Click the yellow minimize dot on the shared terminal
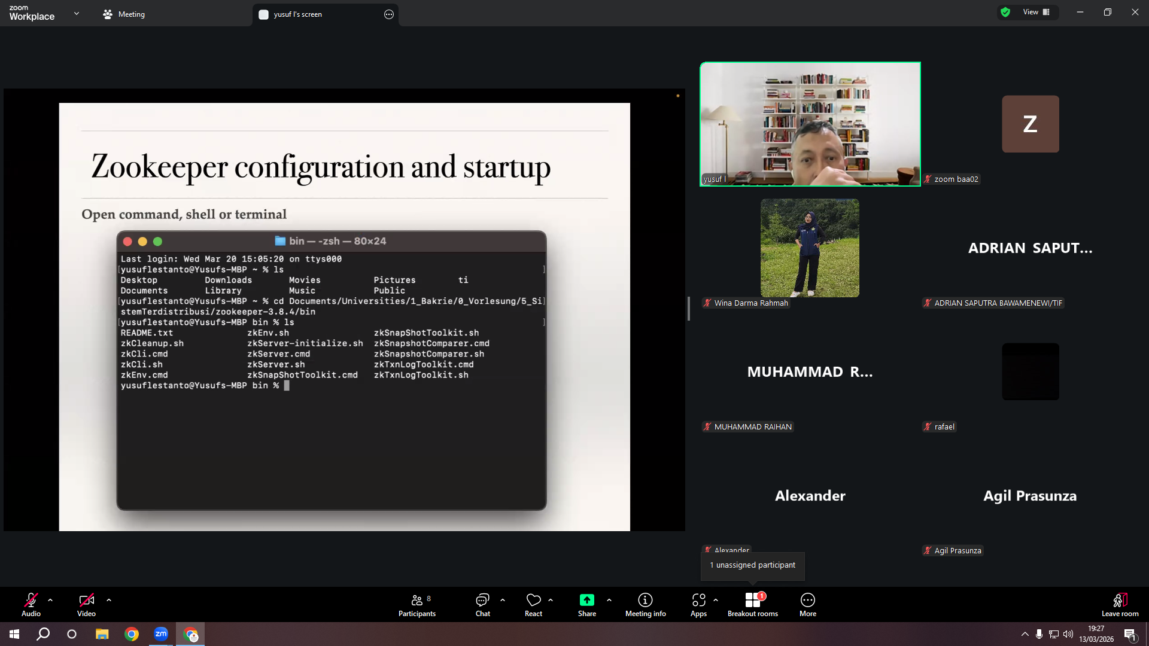Image resolution: width=1149 pixels, height=646 pixels. (x=142, y=242)
